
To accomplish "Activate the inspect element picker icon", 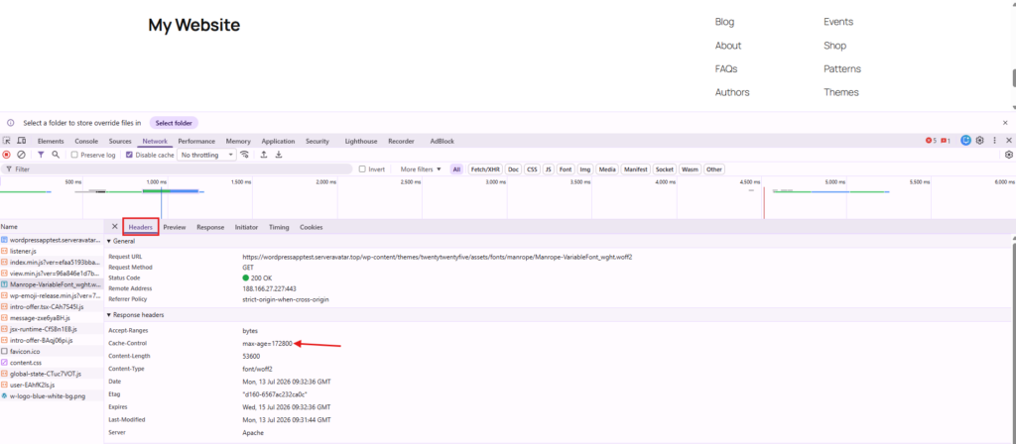I will tap(7, 141).
